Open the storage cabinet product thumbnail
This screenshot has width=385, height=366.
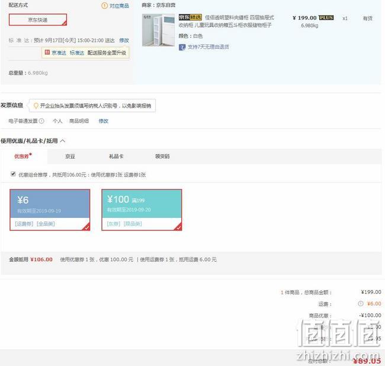click(x=158, y=30)
